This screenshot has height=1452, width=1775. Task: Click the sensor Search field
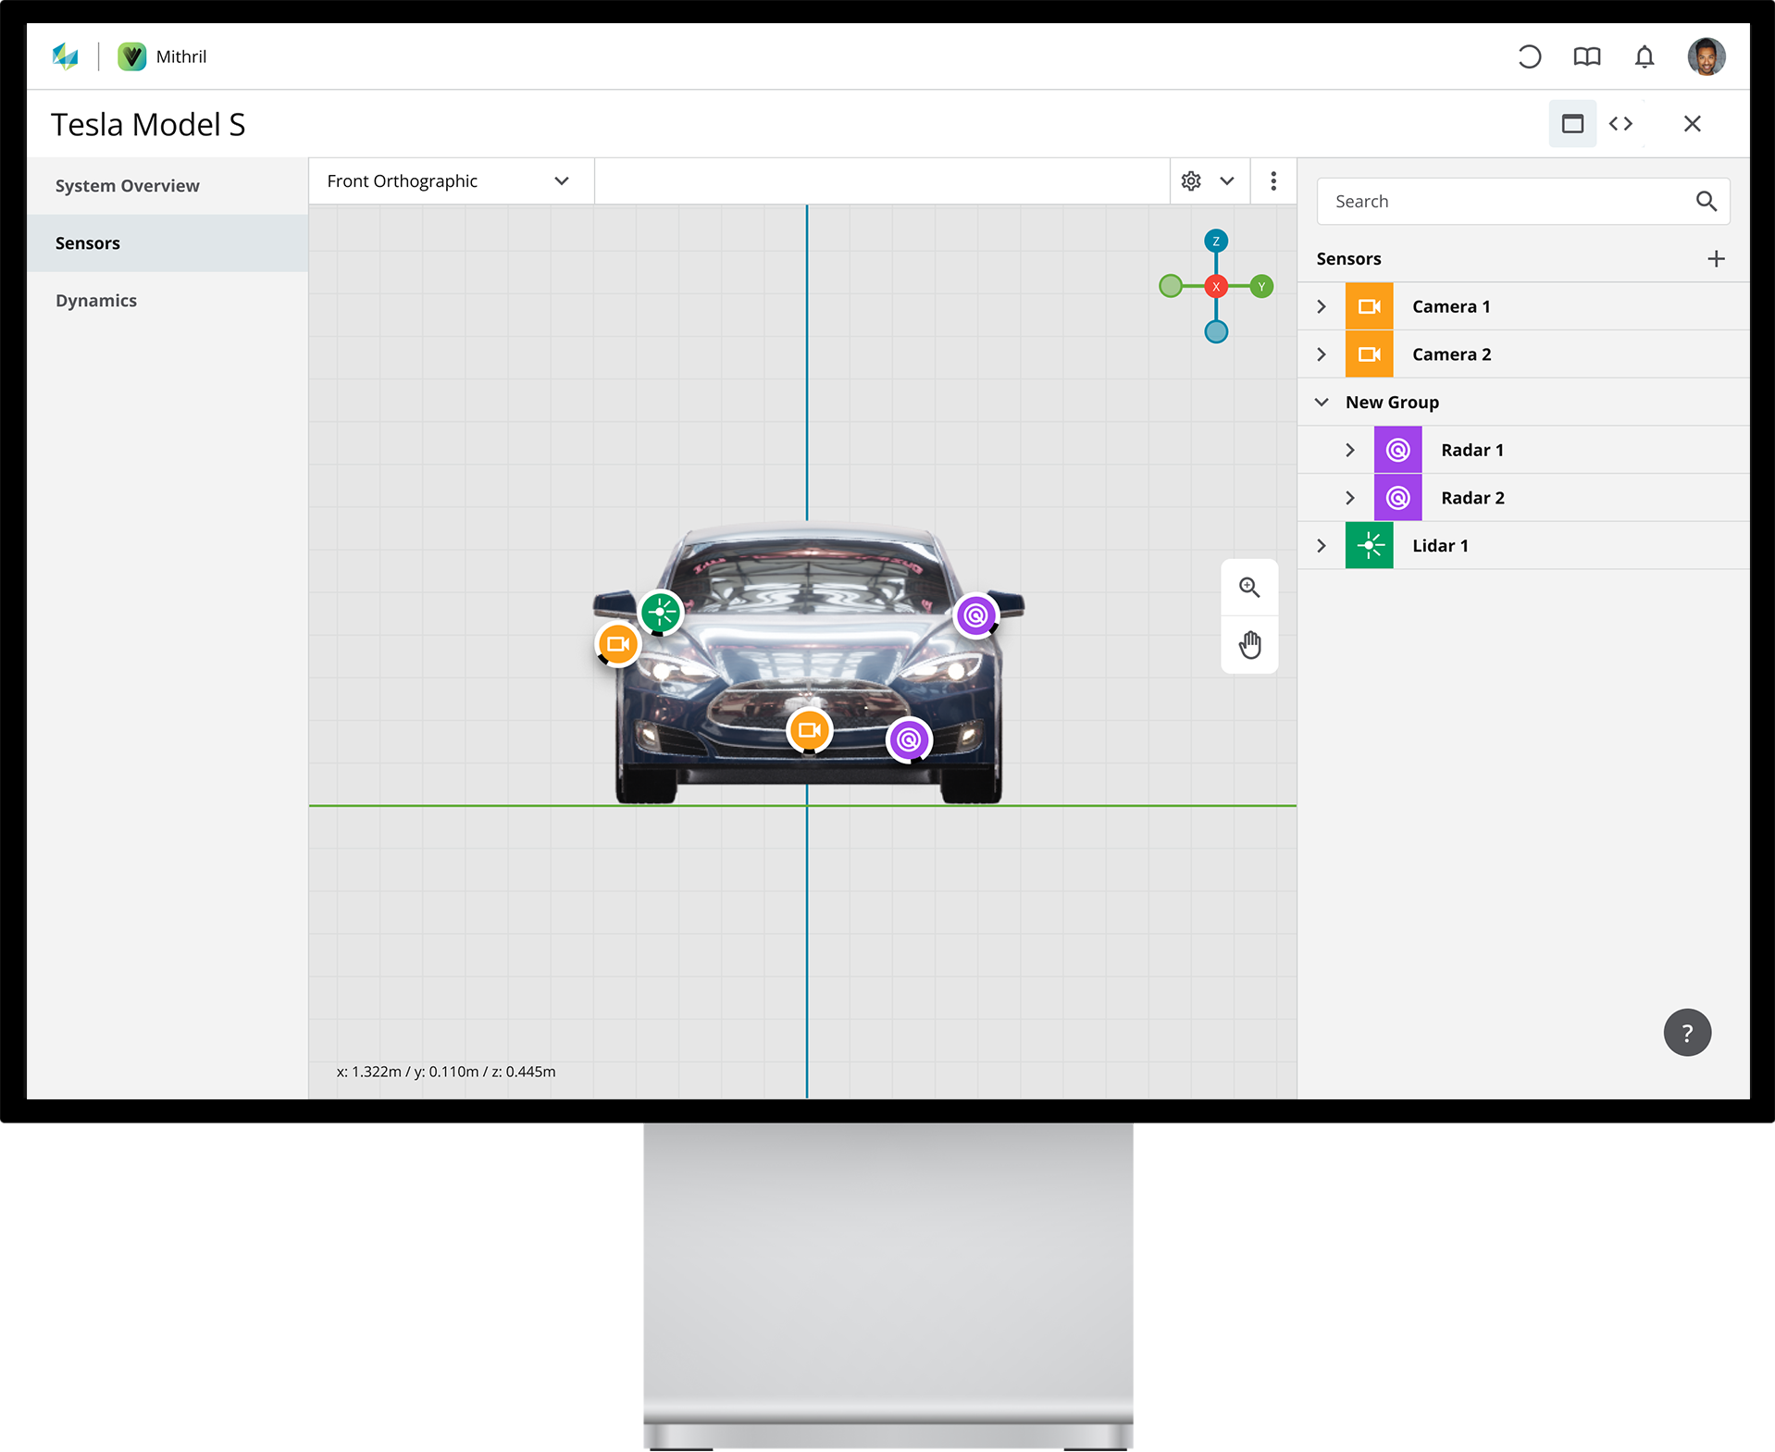click(x=1523, y=202)
